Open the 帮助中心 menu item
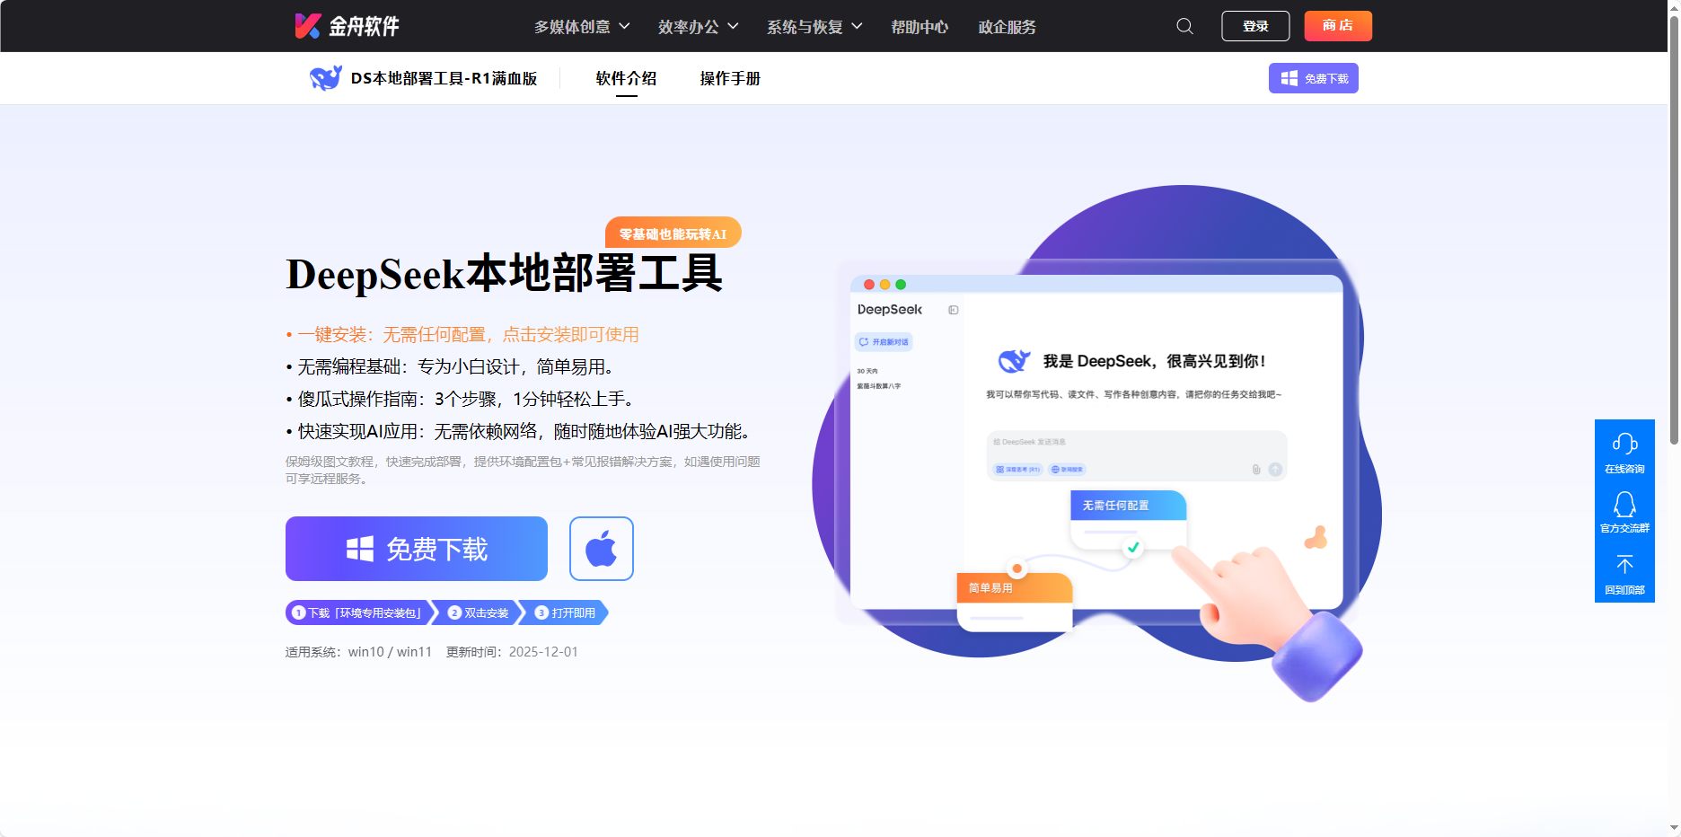This screenshot has width=1681, height=837. pyautogui.click(x=919, y=27)
